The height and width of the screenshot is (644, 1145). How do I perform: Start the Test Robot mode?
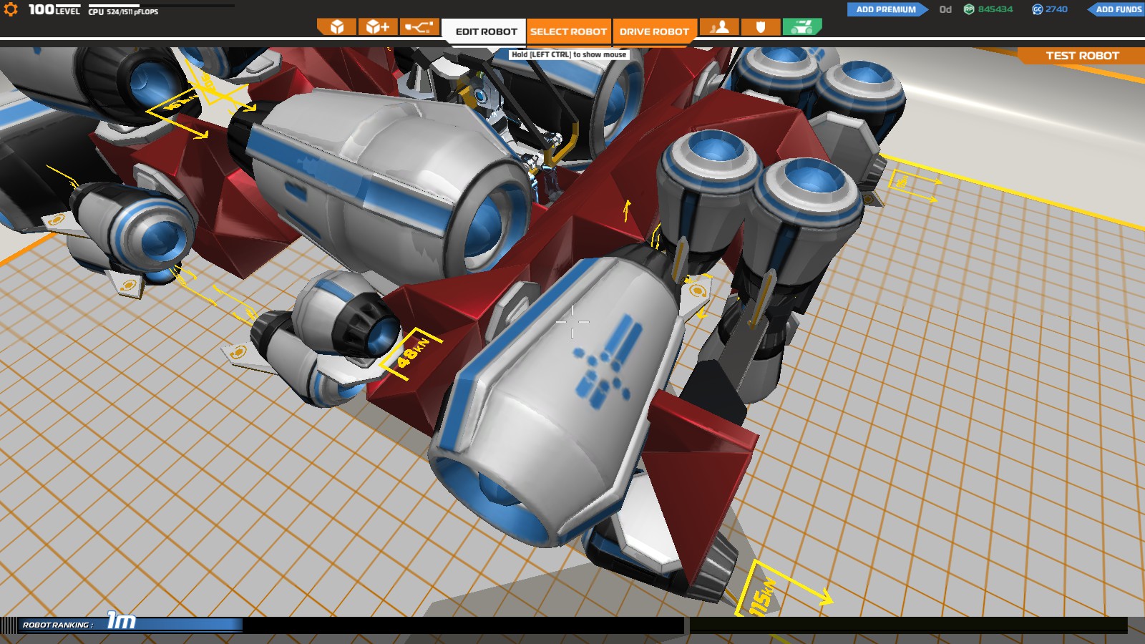click(x=1082, y=56)
